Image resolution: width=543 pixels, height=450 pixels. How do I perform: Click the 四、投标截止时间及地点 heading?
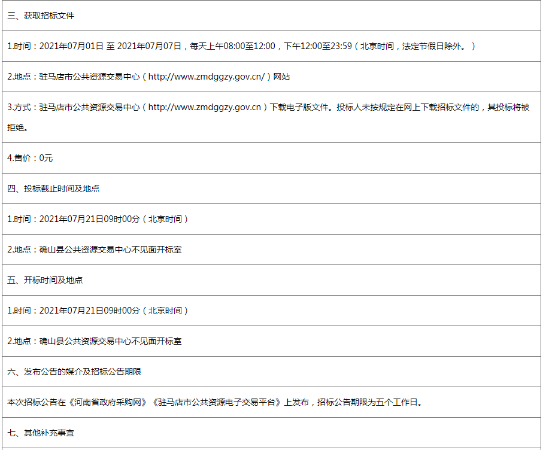coord(53,188)
